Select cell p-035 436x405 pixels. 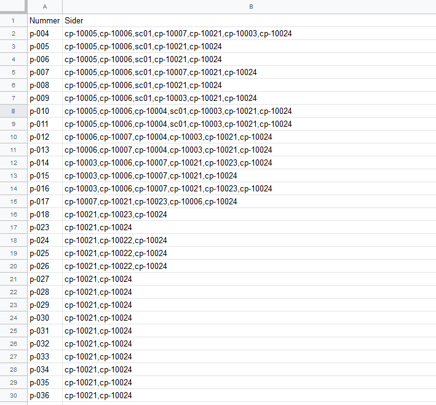tap(45, 382)
